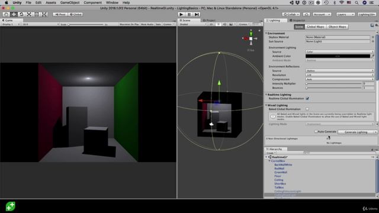Open the Reflections Compression dropdown
The image size is (379, 213).
coord(339,79)
